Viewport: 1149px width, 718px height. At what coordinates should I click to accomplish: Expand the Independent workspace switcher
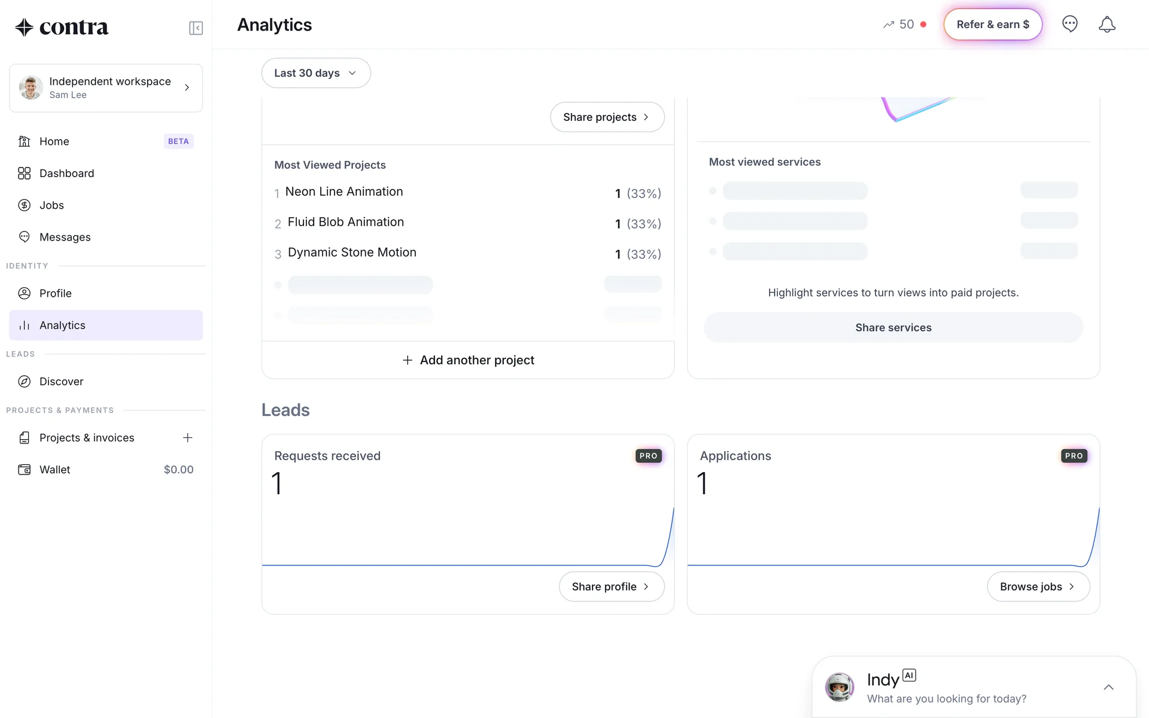coord(106,88)
